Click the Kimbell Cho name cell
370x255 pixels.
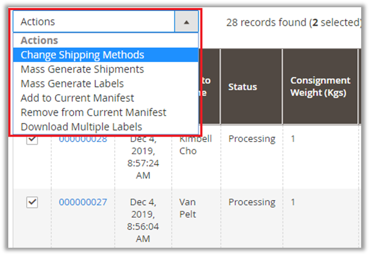(x=195, y=145)
